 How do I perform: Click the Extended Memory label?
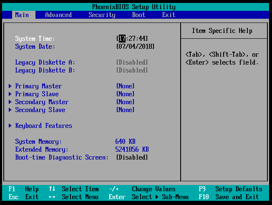tap(42, 150)
